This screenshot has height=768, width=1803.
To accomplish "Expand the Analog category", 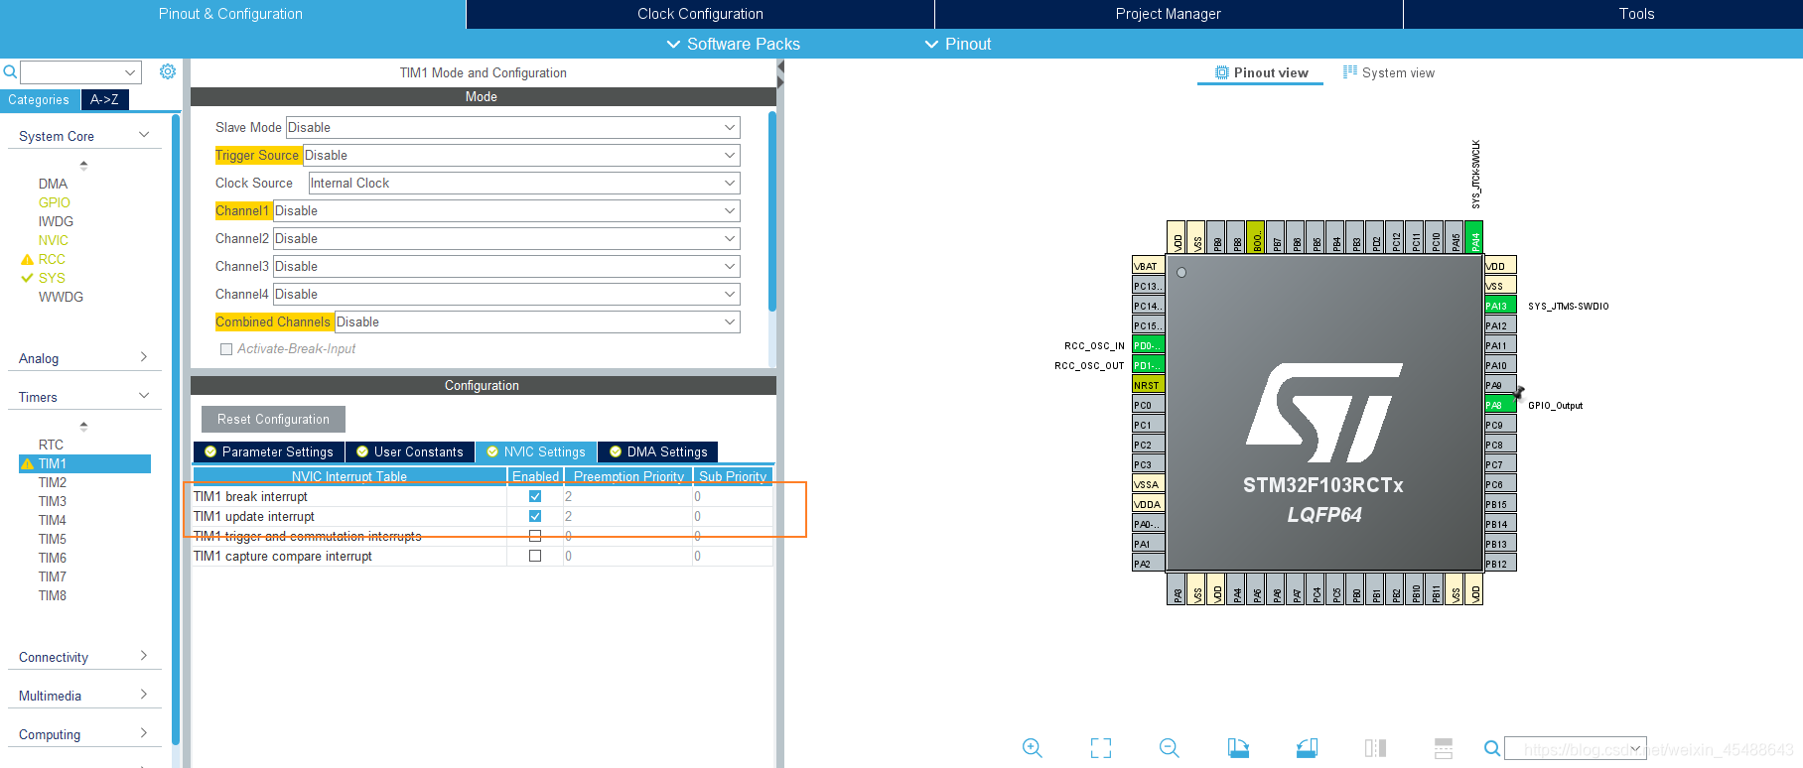I will click(83, 358).
